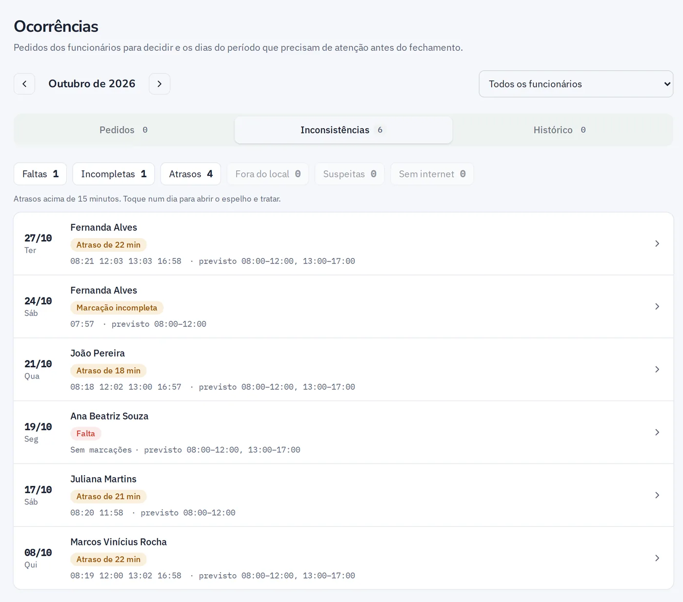Open chevron on Fernanda Alves 27/10 row
This screenshot has height=602, width=683.
[657, 243]
